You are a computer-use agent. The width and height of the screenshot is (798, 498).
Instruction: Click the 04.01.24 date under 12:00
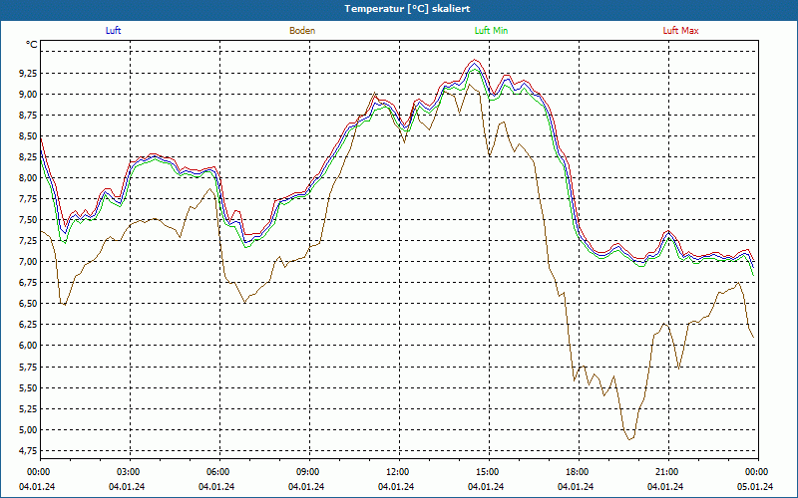396,487
